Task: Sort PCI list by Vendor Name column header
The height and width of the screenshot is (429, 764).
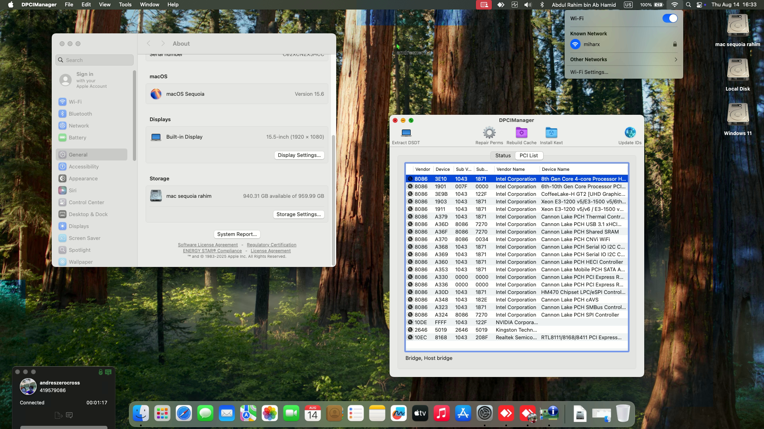Action: tap(516, 170)
